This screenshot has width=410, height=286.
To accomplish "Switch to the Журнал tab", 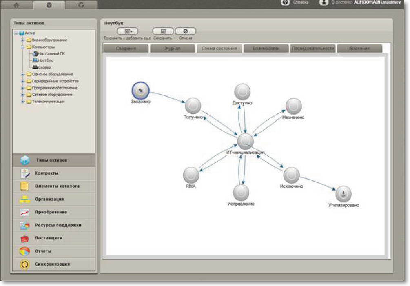I will click(x=172, y=49).
